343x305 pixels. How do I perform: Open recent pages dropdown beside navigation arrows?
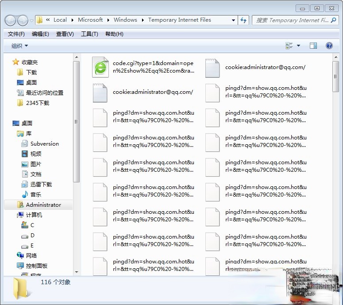[31, 21]
